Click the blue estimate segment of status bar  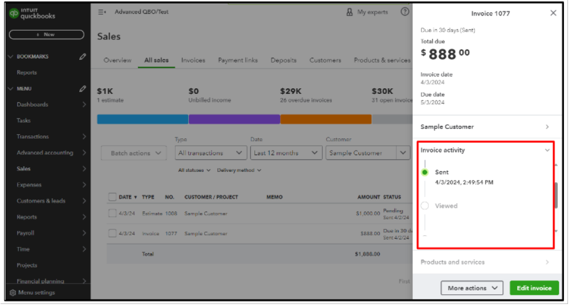[x=143, y=119]
